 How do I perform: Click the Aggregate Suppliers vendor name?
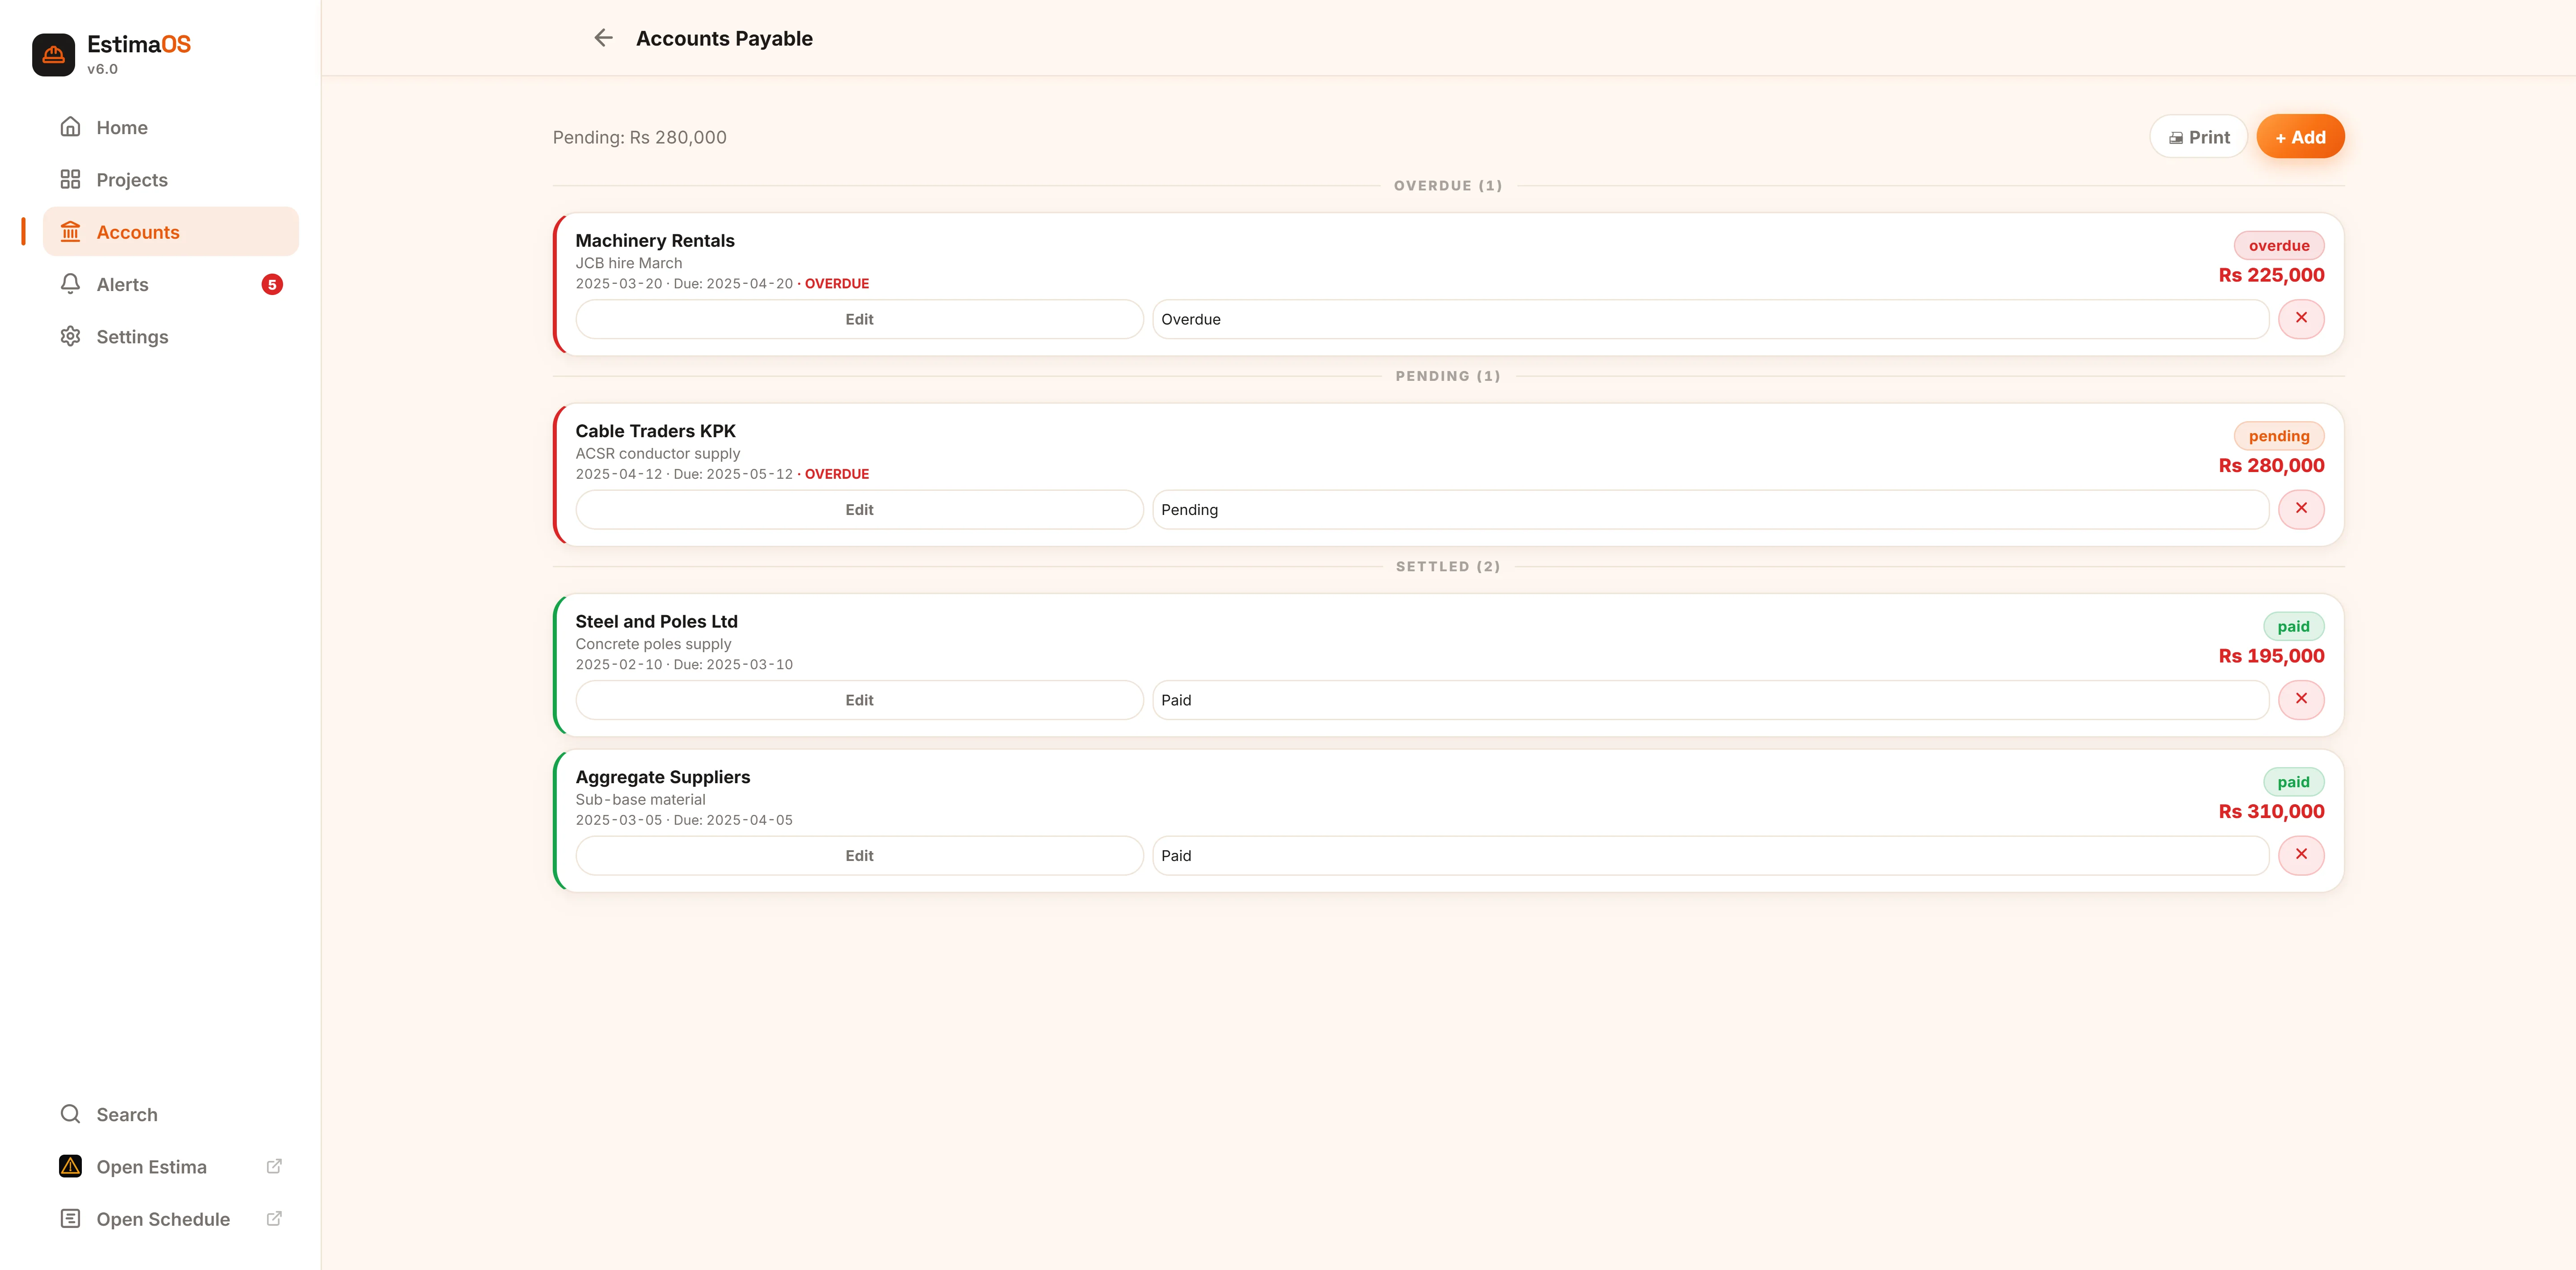[662, 776]
